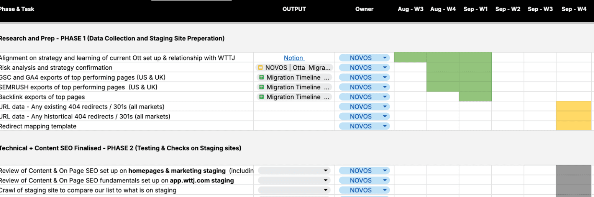Open the Owner dropdown for the Crawl of staging site row
Viewport: 594px width, 197px height.
364,190
